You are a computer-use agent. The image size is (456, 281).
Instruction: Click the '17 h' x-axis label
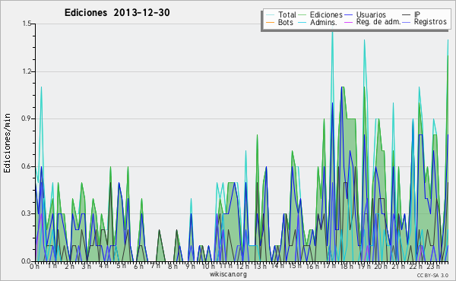click(329, 266)
